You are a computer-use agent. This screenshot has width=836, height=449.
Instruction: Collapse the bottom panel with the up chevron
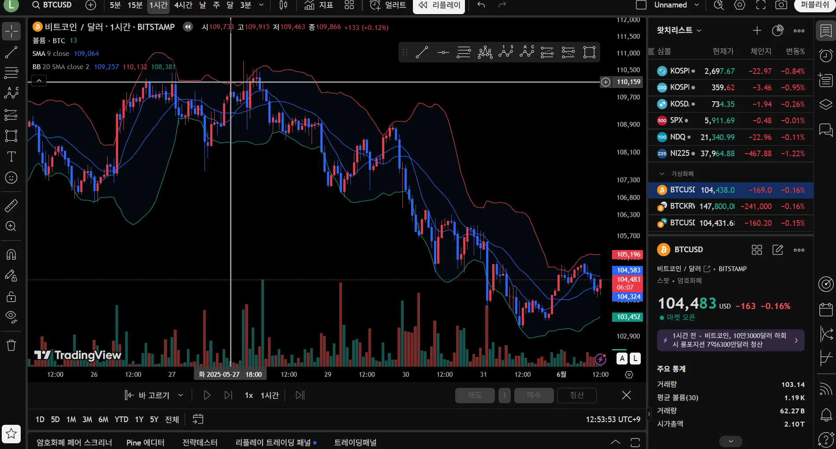coord(615,442)
